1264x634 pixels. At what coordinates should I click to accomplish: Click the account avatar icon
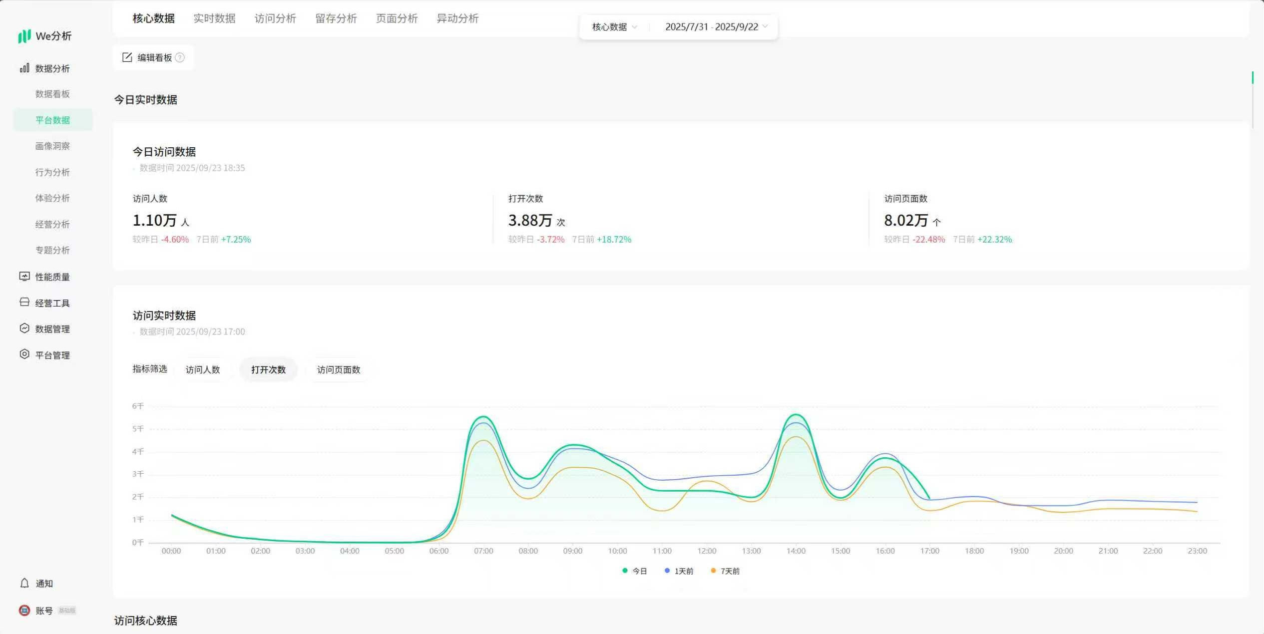click(24, 610)
